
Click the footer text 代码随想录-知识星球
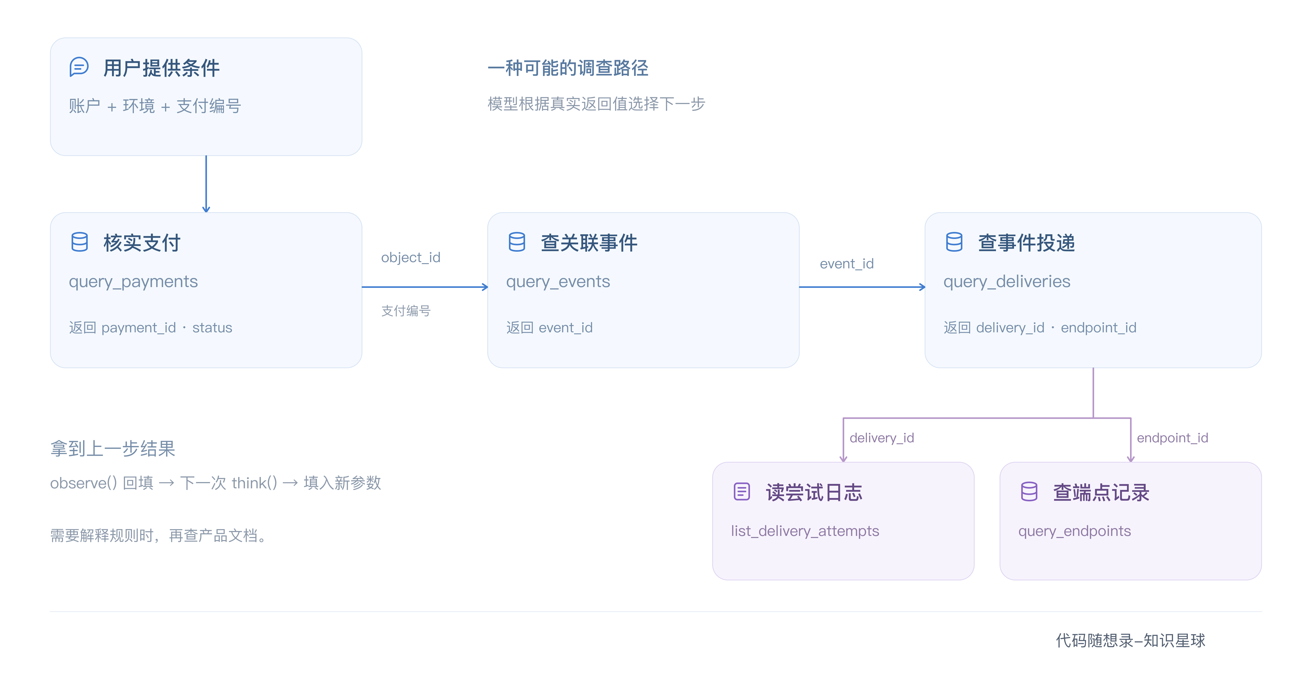[1131, 640]
